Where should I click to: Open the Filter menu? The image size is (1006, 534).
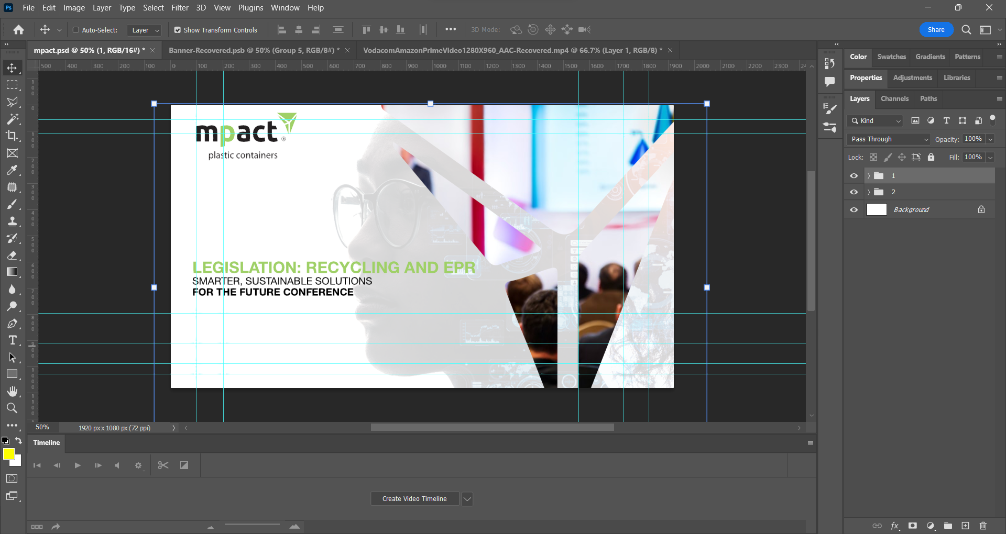pos(180,8)
